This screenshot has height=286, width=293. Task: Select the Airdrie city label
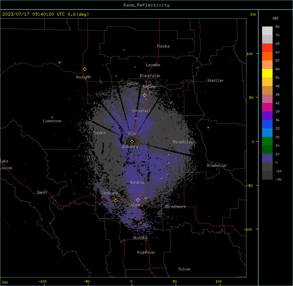pos(137,182)
